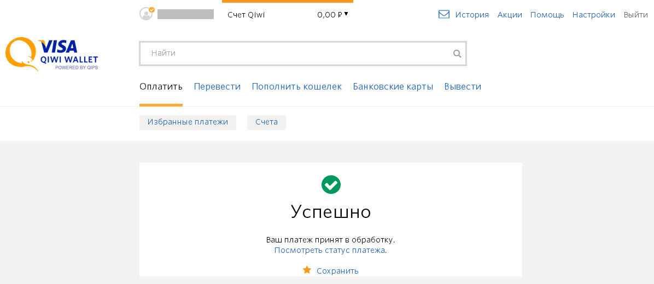
Task: Click the orange star save icon
Action: click(307, 270)
